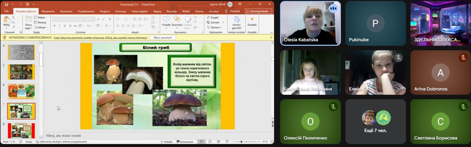
Task: Start slideshow from beginning in quick access toolbar
Action: [x=27, y=4]
